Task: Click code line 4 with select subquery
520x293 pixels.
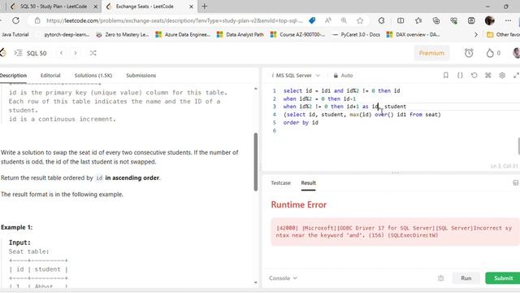Action: (x=362, y=115)
